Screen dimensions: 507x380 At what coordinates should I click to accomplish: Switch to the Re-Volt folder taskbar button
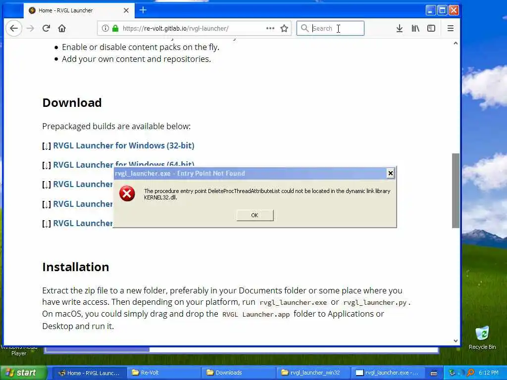pos(163,373)
